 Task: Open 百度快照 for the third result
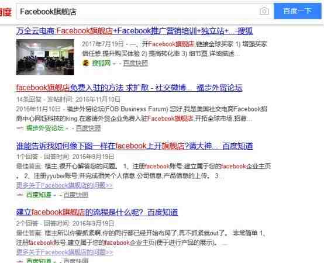(x=76, y=195)
